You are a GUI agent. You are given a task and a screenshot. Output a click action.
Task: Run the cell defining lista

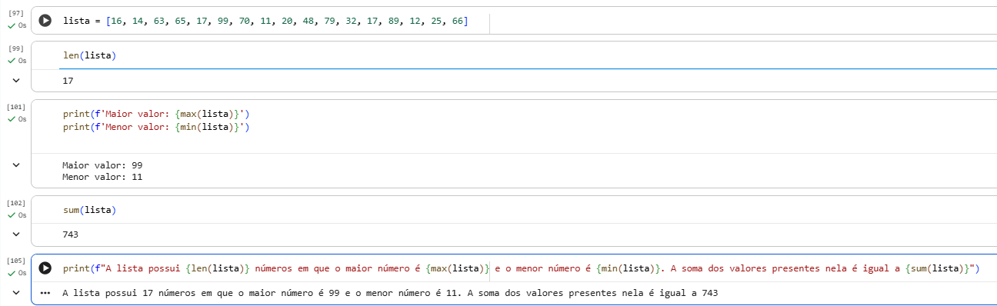click(45, 21)
